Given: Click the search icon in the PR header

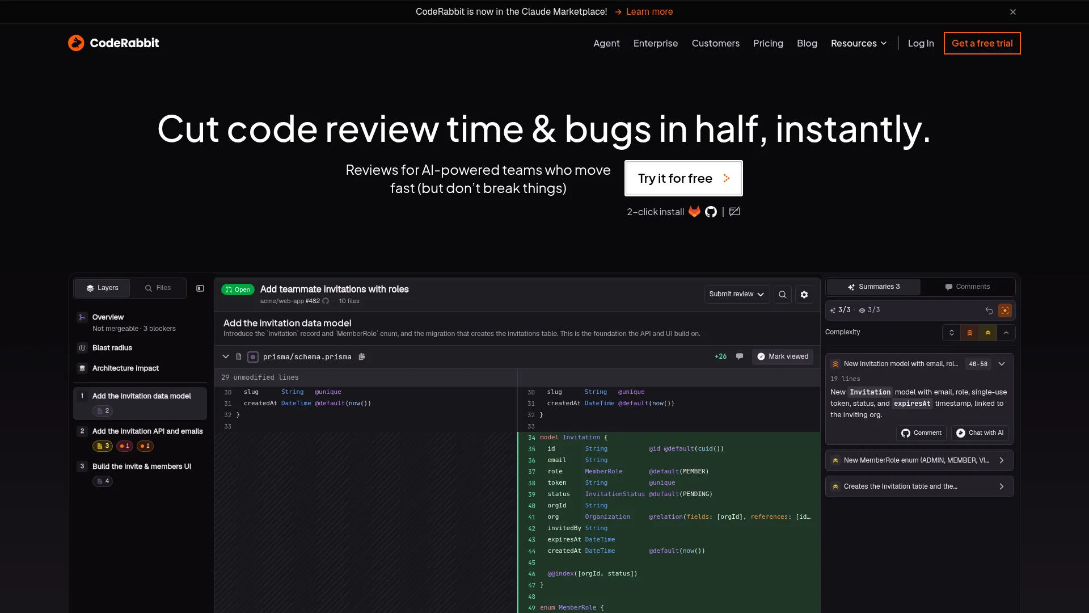Looking at the screenshot, I should coord(783,295).
